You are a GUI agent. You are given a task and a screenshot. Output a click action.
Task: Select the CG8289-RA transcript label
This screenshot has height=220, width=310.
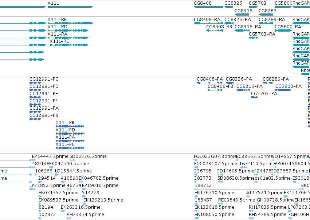point(272,20)
